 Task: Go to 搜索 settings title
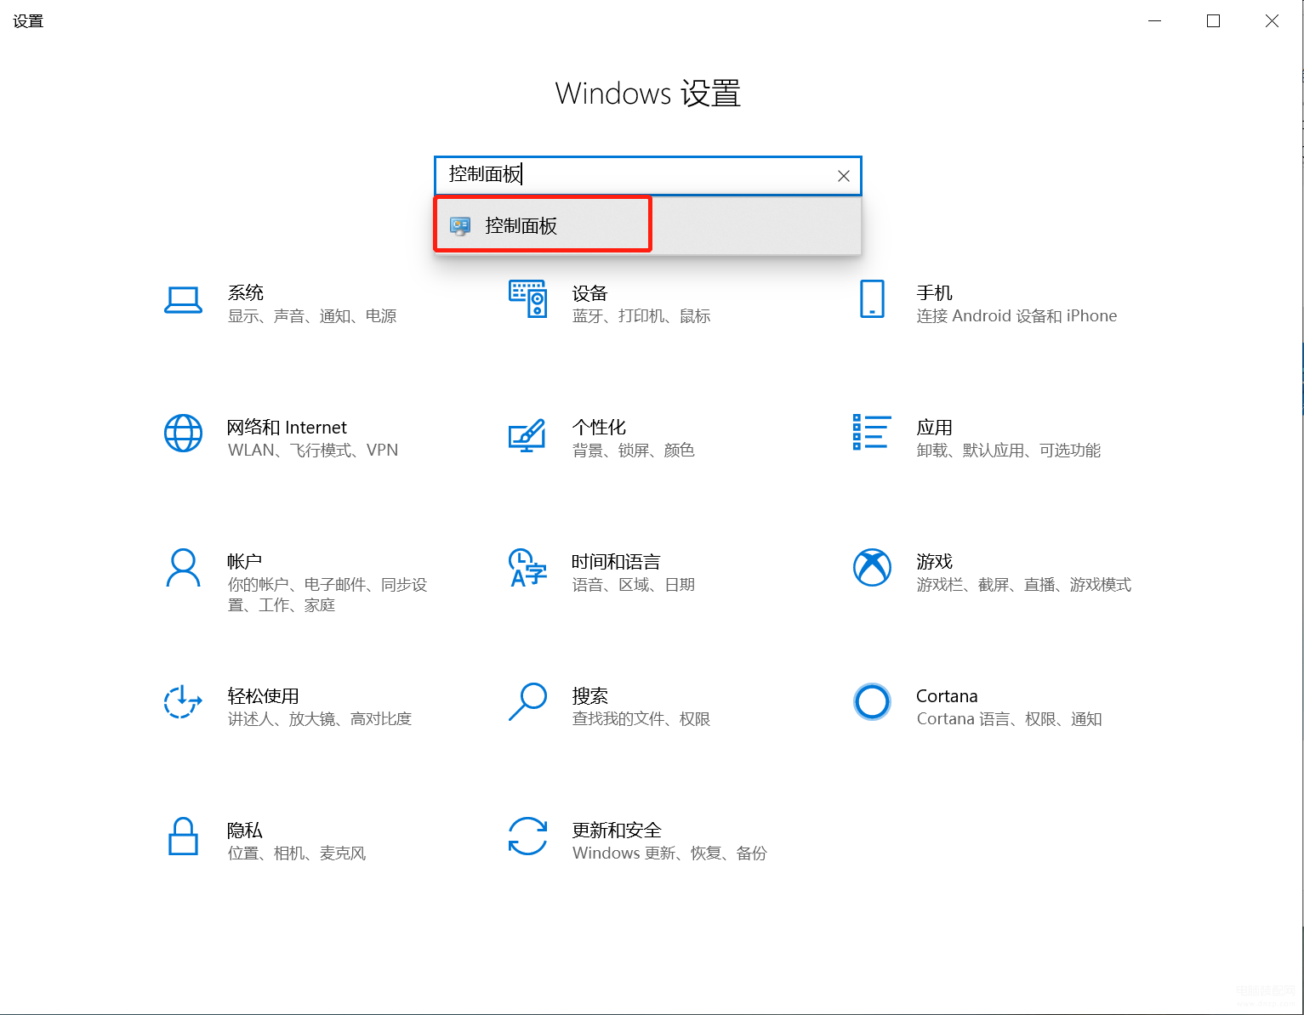[589, 695]
